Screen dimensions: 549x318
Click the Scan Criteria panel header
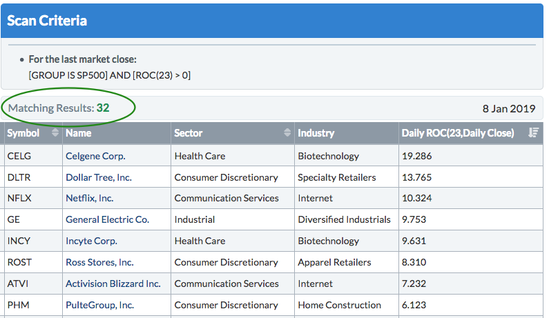pyautogui.click(x=47, y=20)
